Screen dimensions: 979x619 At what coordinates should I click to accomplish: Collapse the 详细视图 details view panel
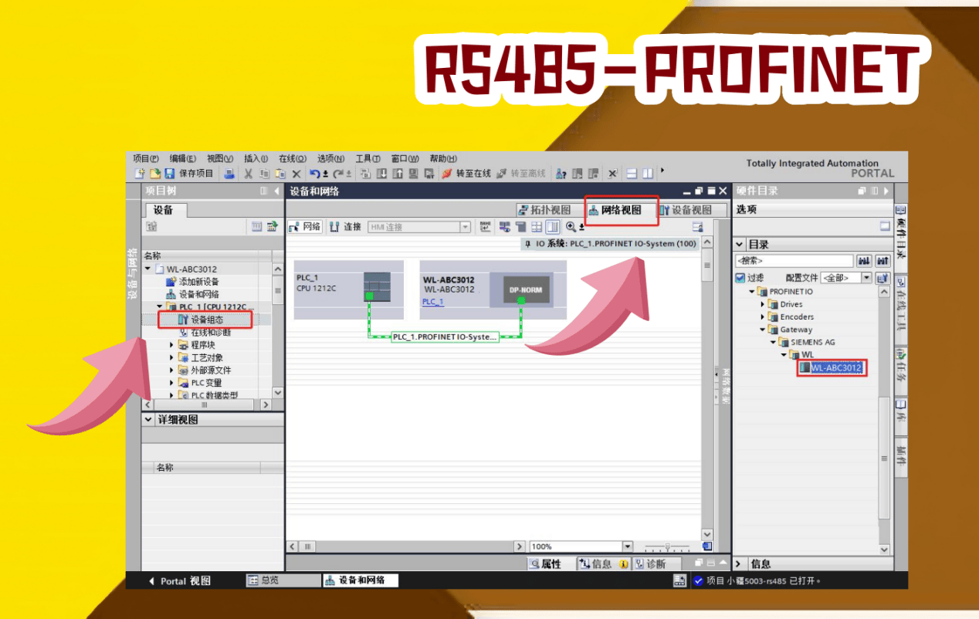pos(149,419)
